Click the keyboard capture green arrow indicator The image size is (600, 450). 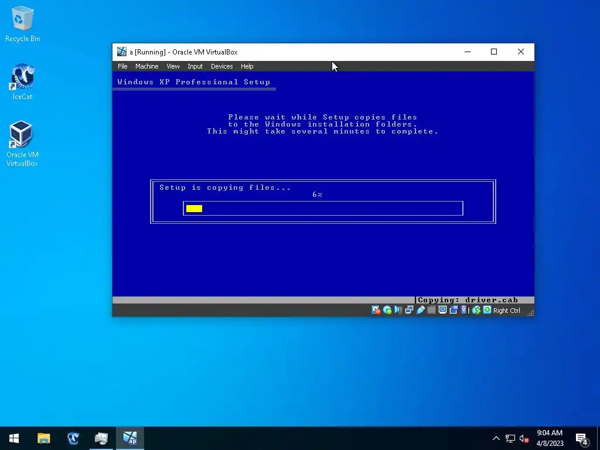coord(487,310)
